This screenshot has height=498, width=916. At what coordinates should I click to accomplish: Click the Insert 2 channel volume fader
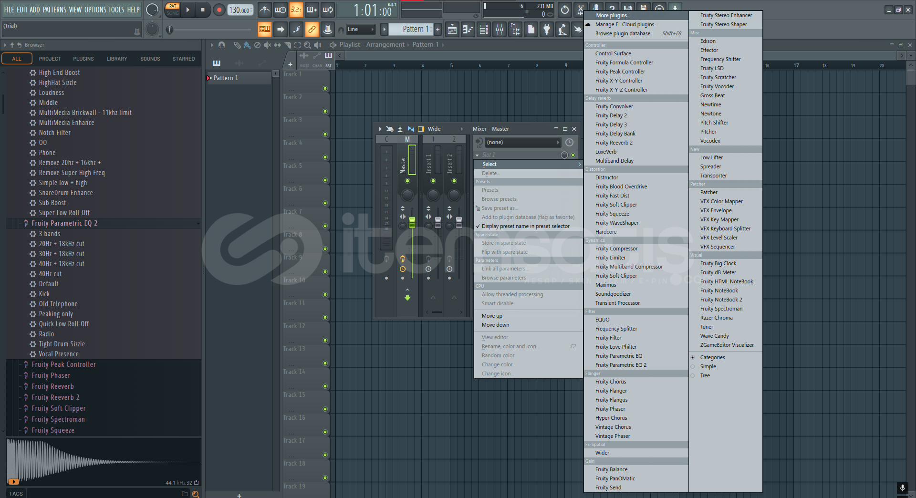point(459,222)
